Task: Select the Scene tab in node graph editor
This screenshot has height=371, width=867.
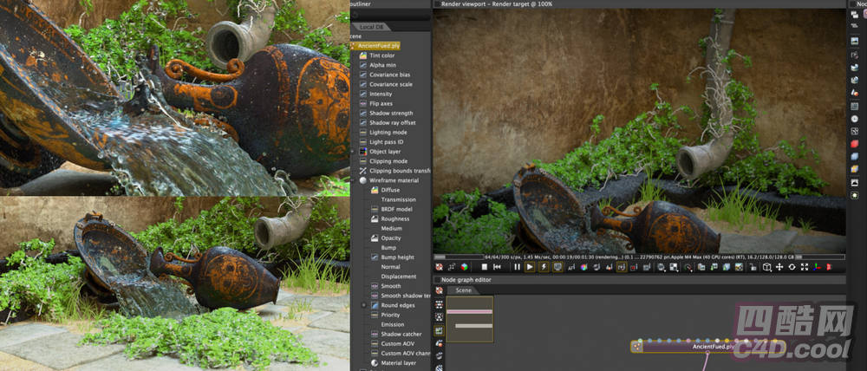Action: [464, 290]
